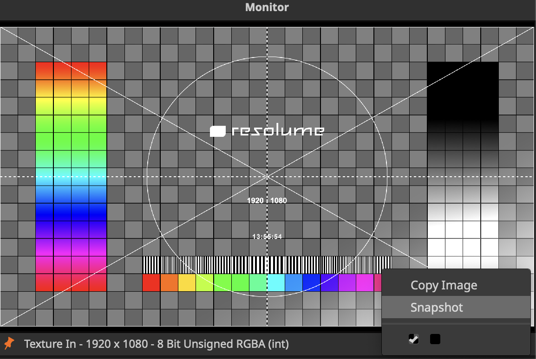Click the 13:55:54 timestamp text
Image resolution: width=536 pixels, height=359 pixels.
pyautogui.click(x=267, y=236)
